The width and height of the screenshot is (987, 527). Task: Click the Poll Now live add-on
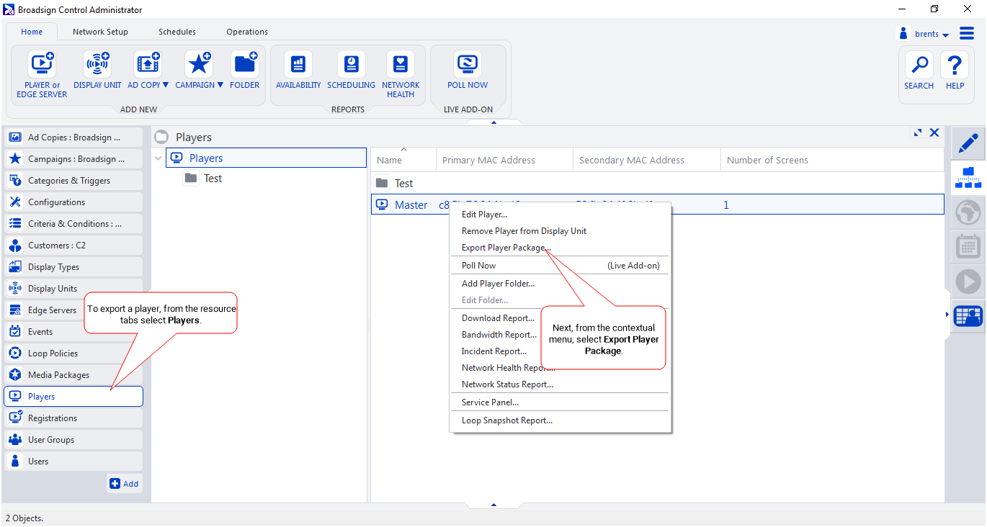pos(468,65)
